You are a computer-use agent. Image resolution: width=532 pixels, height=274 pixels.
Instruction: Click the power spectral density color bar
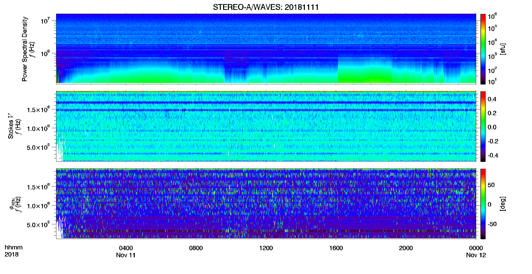click(x=483, y=49)
